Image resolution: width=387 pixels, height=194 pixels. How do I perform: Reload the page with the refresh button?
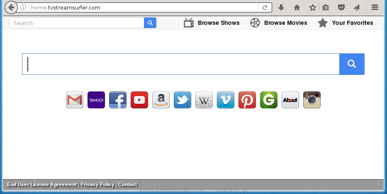[264, 7]
